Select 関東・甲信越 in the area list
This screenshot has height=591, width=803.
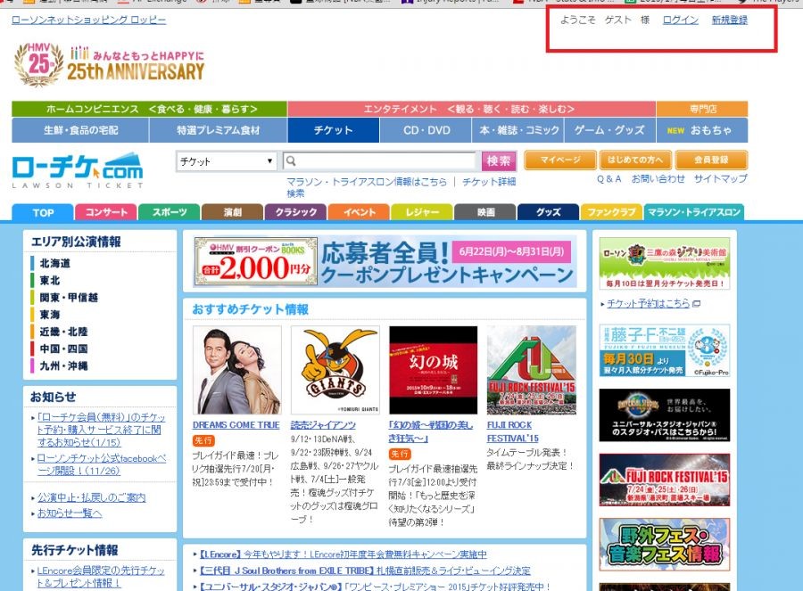(x=69, y=298)
